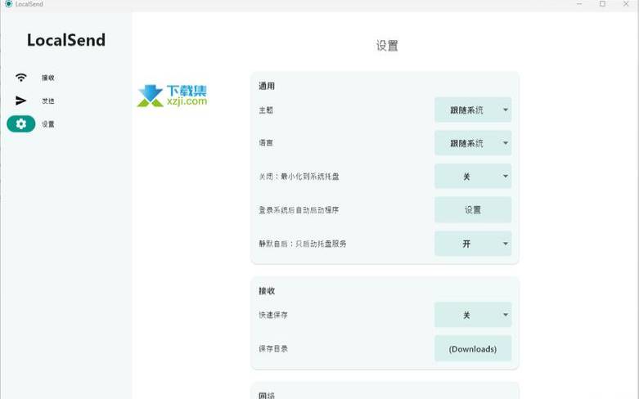Open the 快速保存 dropdown set to 关

coord(473,315)
